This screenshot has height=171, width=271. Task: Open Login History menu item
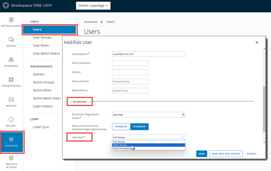tap(43, 106)
